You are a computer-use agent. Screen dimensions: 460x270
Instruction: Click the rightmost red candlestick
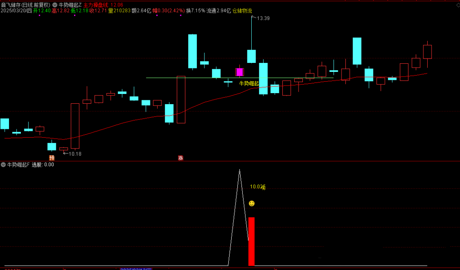point(427,51)
